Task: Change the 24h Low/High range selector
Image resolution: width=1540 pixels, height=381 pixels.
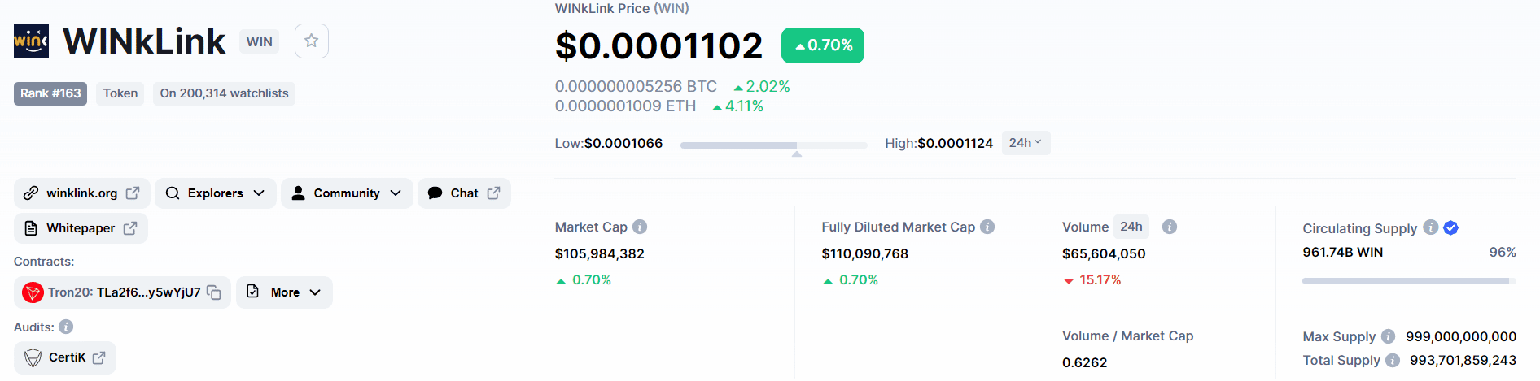Action: (1026, 143)
